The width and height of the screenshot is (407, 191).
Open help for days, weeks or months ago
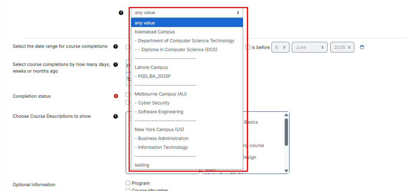(116, 64)
